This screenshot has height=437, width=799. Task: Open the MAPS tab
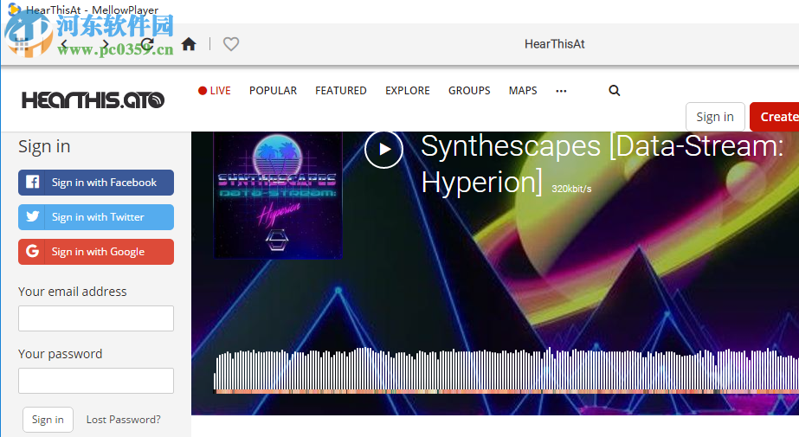pos(522,91)
